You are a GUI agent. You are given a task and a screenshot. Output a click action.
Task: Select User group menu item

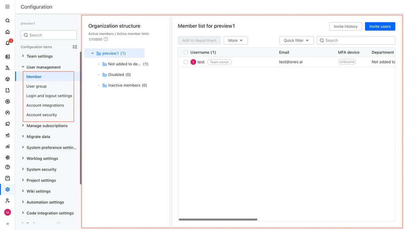(x=36, y=86)
